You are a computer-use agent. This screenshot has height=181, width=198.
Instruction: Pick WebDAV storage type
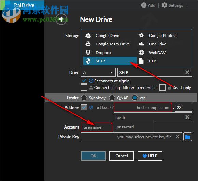coord(163,53)
